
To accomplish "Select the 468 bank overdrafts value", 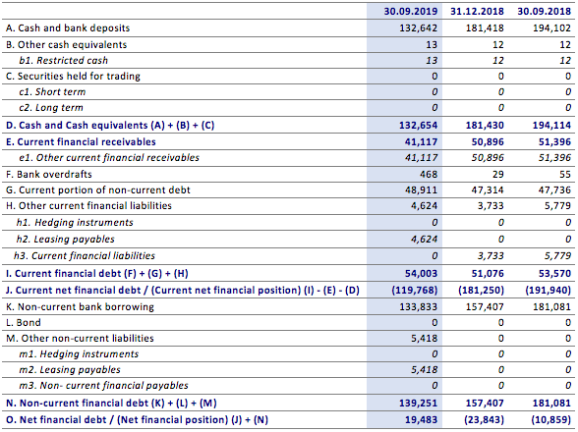I will (x=429, y=174).
